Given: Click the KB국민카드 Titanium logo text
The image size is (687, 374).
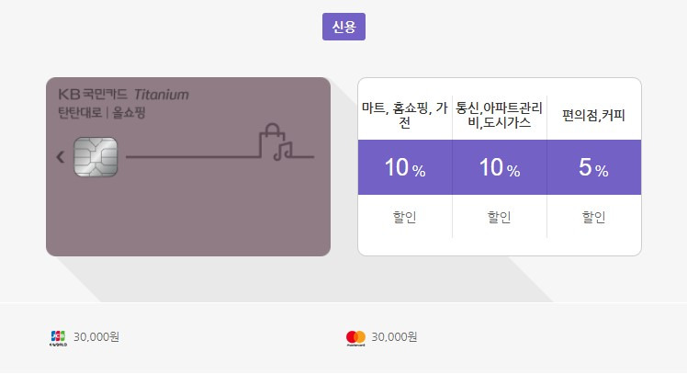Looking at the screenshot, I should tap(124, 95).
